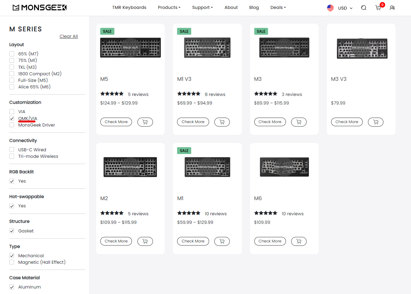Open the search icon in header
Image resolution: width=411 pixels, height=294 pixels.
tap(363, 8)
